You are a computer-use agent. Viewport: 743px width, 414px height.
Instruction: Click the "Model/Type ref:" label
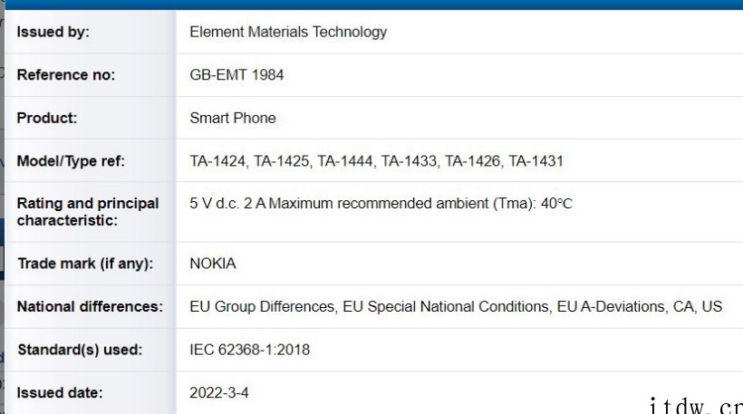(x=71, y=162)
